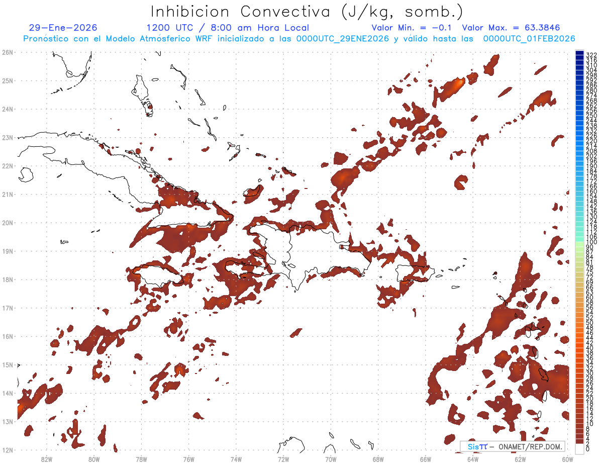This screenshot has height=466, width=603.
Task: Click the 76W longitude axis label
Action: click(x=188, y=459)
